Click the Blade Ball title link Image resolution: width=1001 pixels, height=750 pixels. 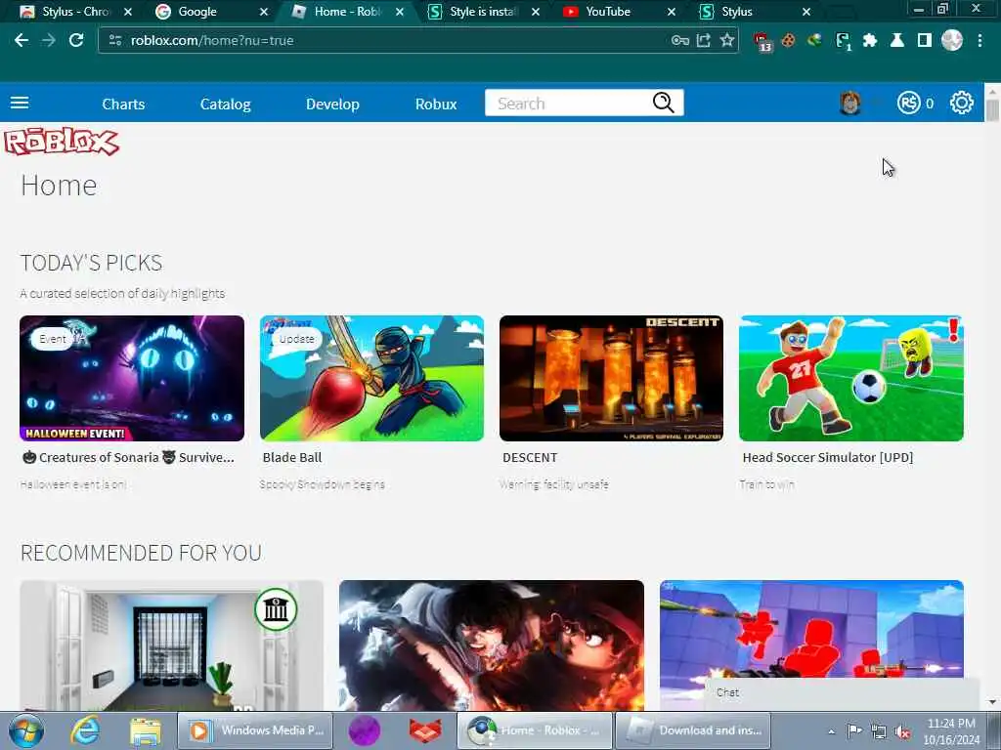click(291, 457)
